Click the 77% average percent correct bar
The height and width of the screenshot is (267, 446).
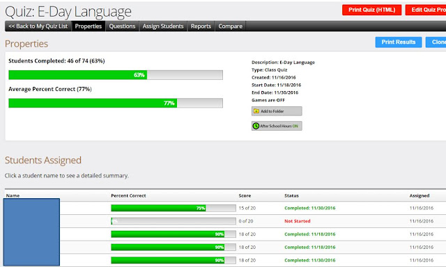click(x=116, y=103)
